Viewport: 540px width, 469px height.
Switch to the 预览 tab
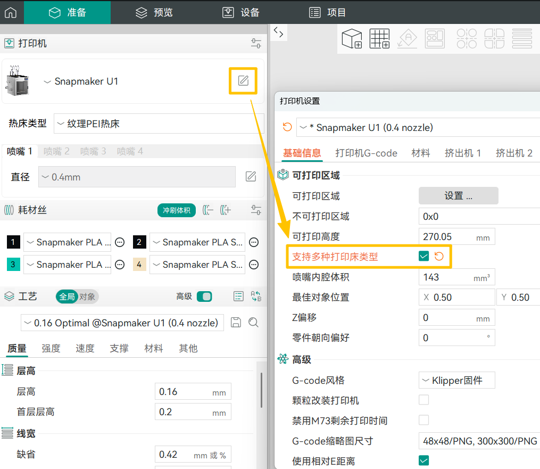click(153, 11)
